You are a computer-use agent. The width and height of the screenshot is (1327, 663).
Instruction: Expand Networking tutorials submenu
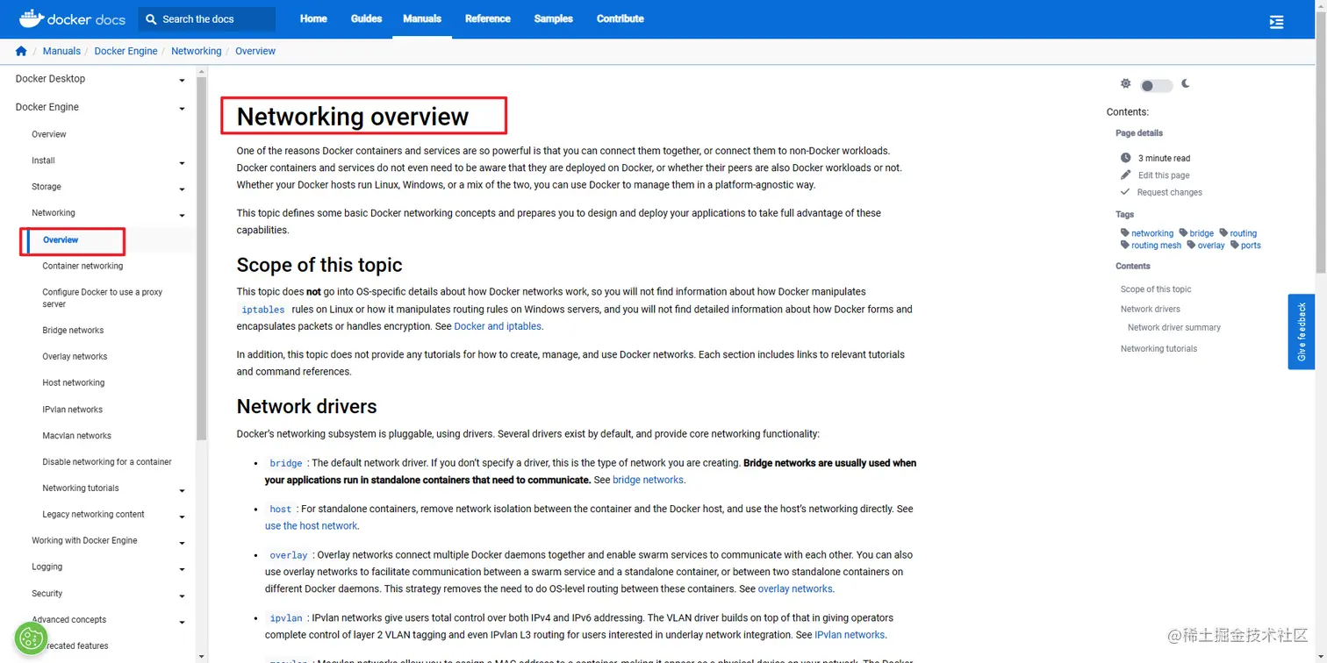pyautogui.click(x=182, y=490)
